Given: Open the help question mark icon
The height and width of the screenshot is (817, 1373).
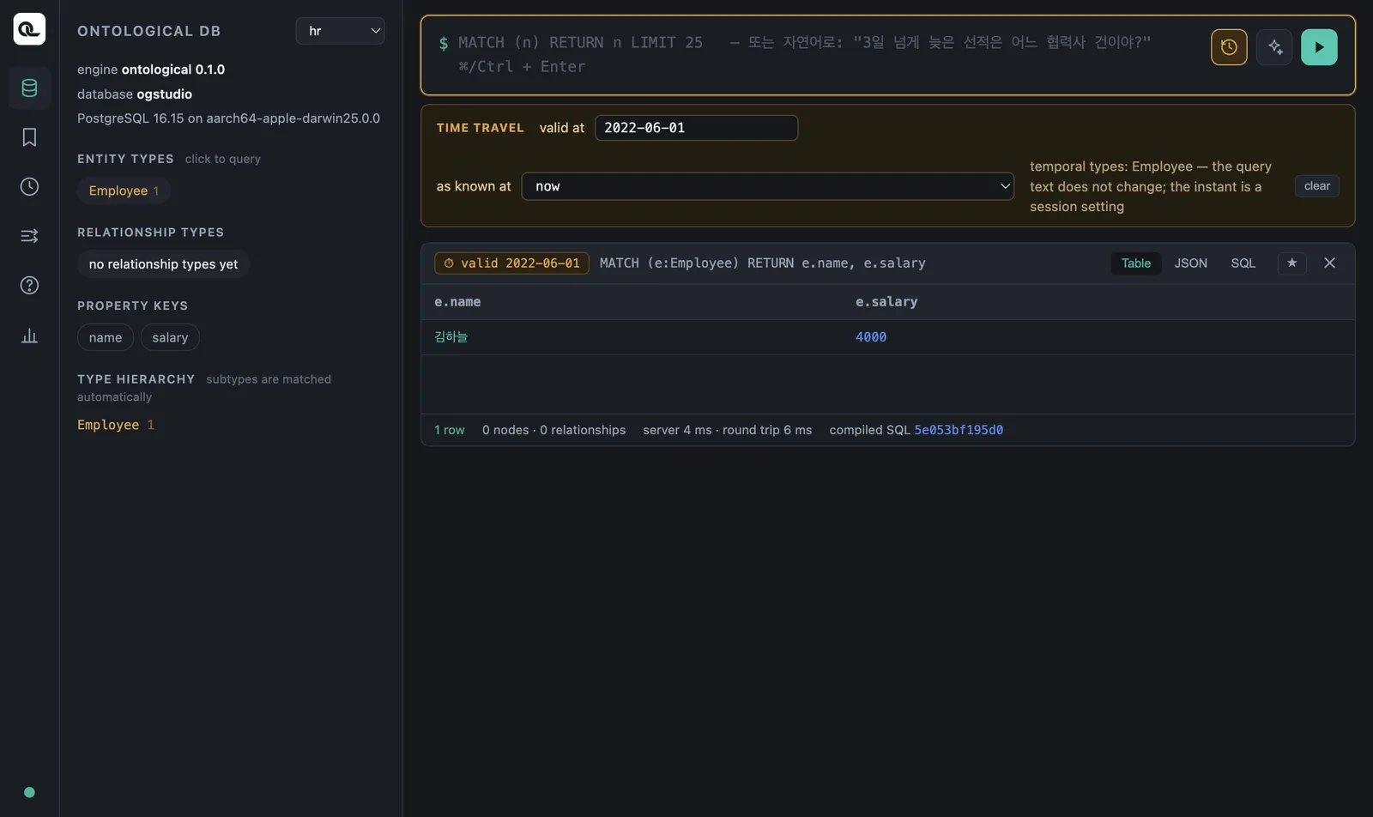Looking at the screenshot, I should pyautogui.click(x=29, y=285).
